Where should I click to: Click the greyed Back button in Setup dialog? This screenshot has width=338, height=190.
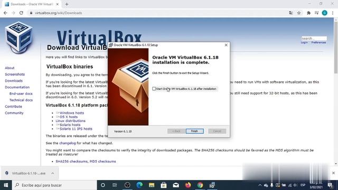176,131
